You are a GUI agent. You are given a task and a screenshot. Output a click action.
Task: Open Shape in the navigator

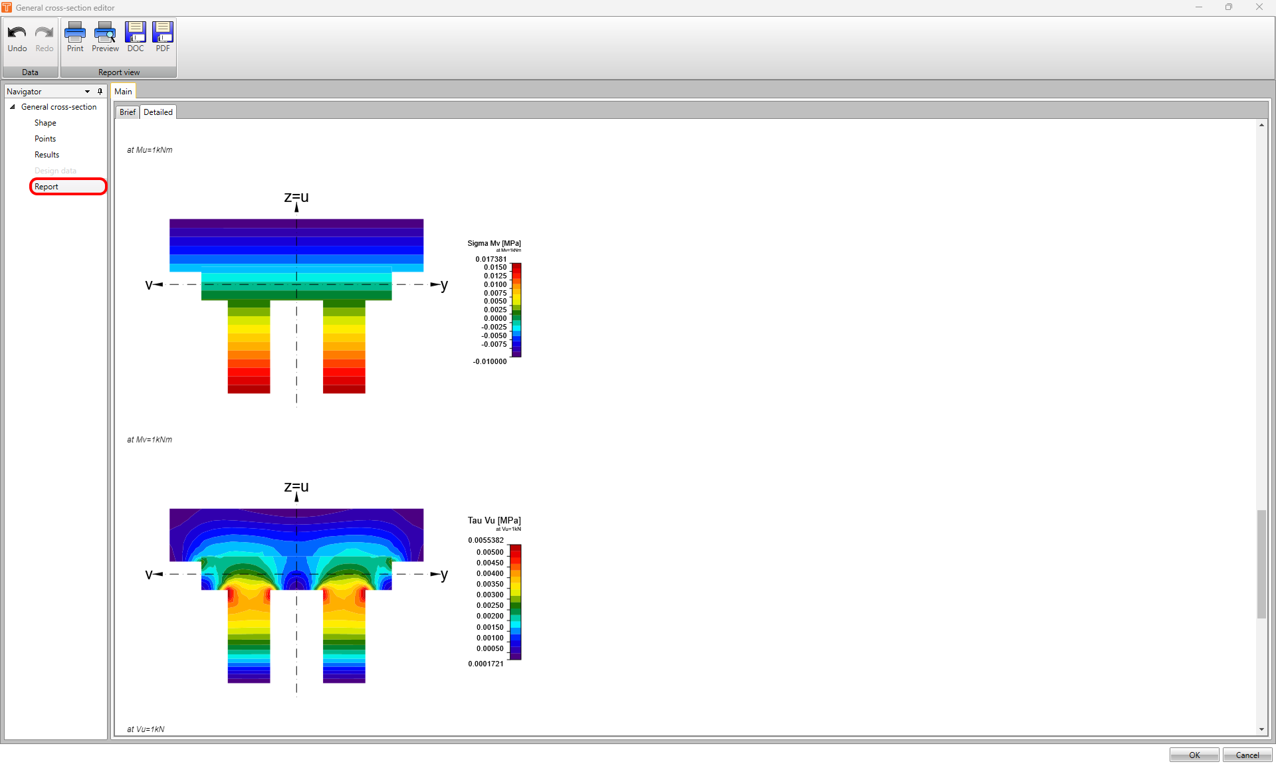click(45, 123)
